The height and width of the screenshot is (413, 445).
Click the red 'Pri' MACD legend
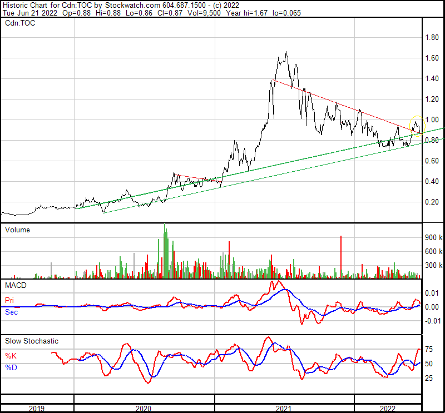click(x=9, y=300)
